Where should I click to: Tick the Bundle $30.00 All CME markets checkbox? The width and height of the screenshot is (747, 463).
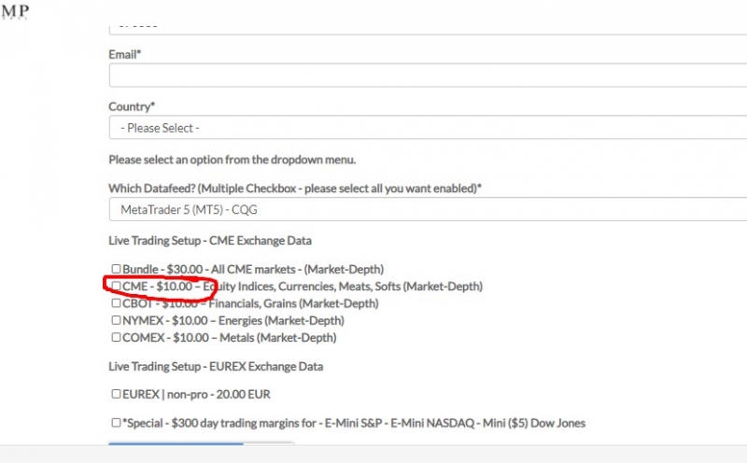pyautogui.click(x=116, y=269)
